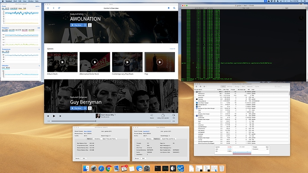Screen dimensions: 308x173
Task: Launch Safari from the Dock
Action: click(101, 168)
